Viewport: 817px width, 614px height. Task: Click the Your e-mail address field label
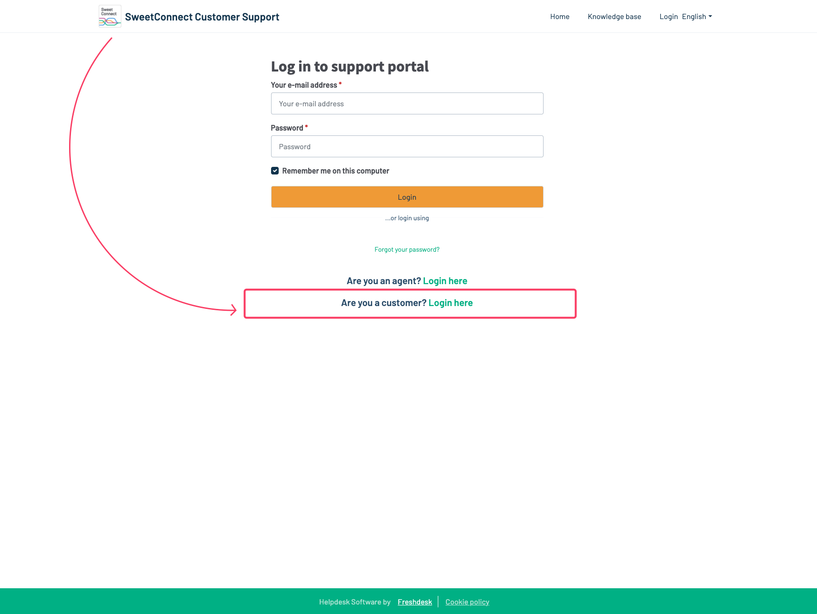[304, 85]
